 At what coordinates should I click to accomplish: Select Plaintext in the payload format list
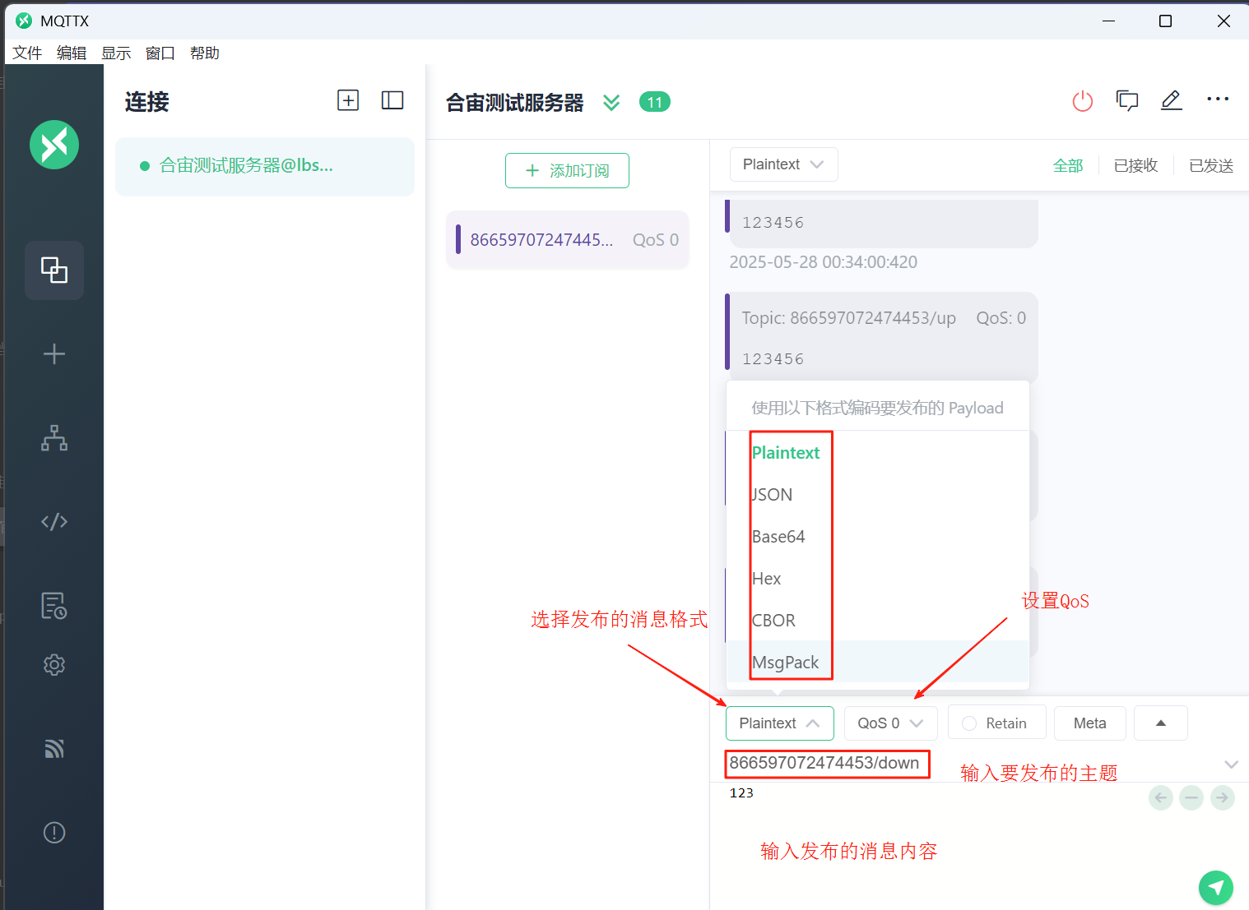pos(877,452)
